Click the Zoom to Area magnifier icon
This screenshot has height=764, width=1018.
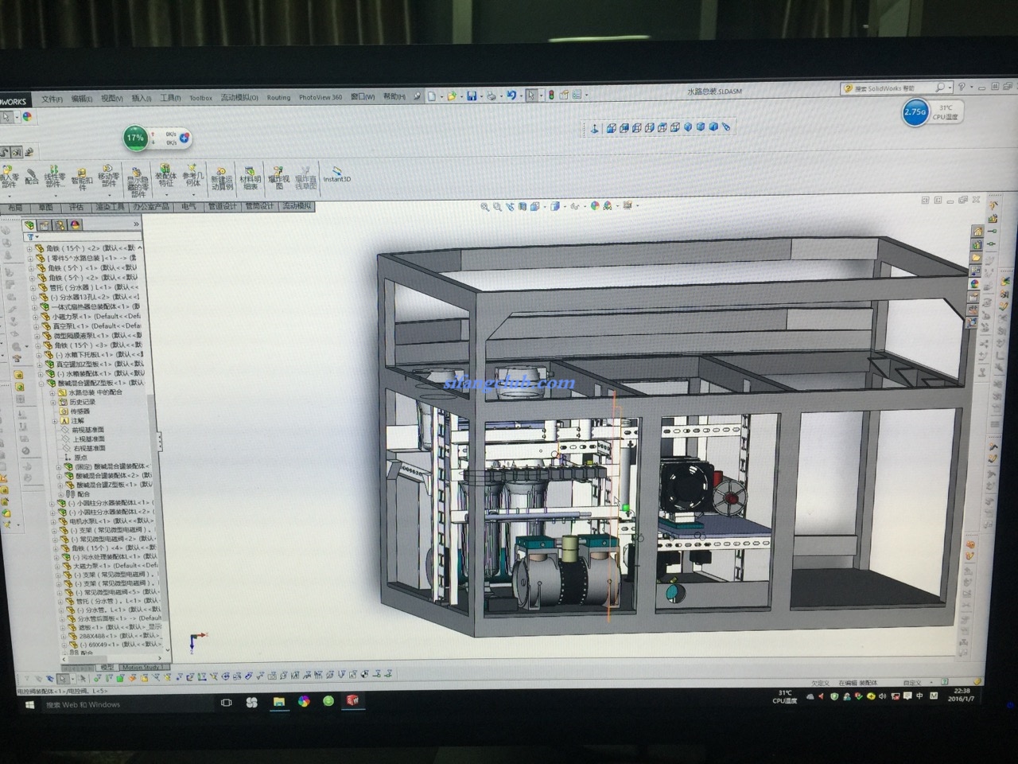(497, 206)
